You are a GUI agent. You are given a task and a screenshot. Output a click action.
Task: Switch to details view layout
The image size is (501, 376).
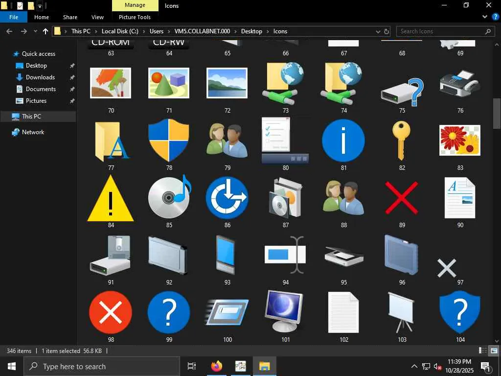click(482, 351)
